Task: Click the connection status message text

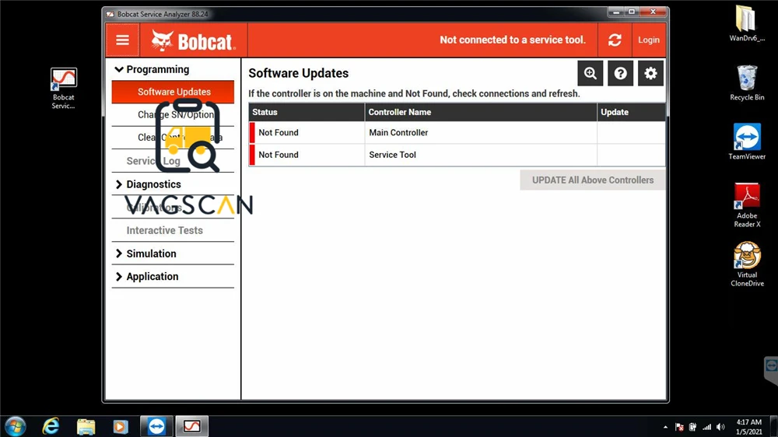Action: [x=513, y=40]
